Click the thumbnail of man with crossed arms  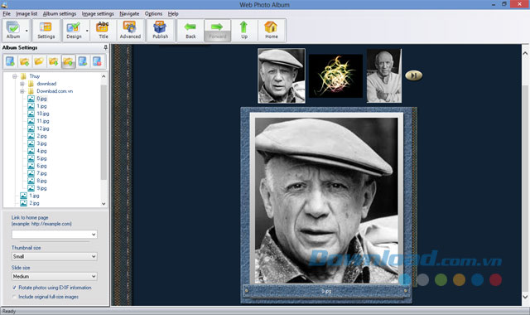(x=384, y=75)
